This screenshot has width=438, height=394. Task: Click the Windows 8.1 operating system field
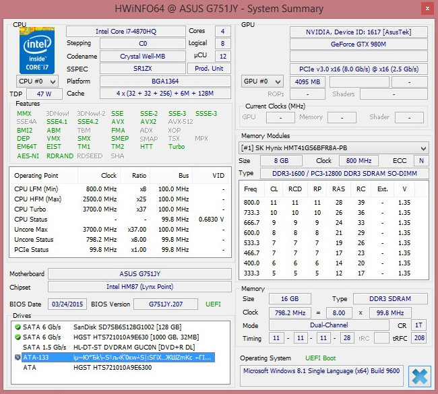(322, 371)
